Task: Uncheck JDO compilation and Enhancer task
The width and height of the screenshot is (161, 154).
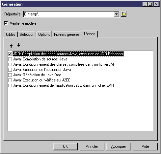Action: (10, 54)
